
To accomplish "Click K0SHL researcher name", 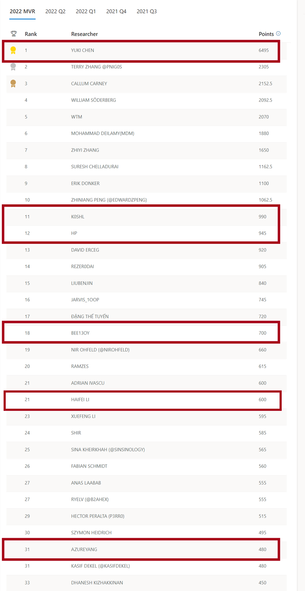I will pyautogui.click(x=78, y=217).
